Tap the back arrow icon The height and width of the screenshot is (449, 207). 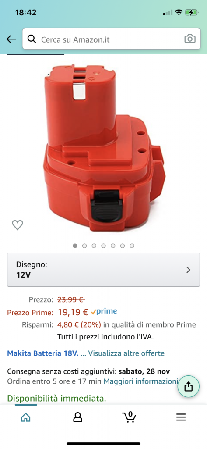11,39
